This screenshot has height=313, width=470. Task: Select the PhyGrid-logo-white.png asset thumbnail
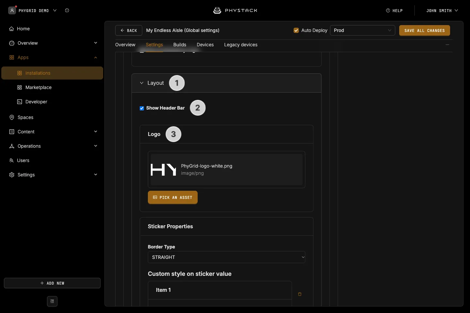(x=164, y=170)
